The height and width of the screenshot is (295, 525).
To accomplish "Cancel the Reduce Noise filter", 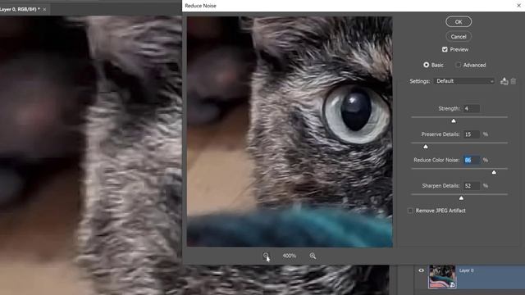I will [x=459, y=36].
